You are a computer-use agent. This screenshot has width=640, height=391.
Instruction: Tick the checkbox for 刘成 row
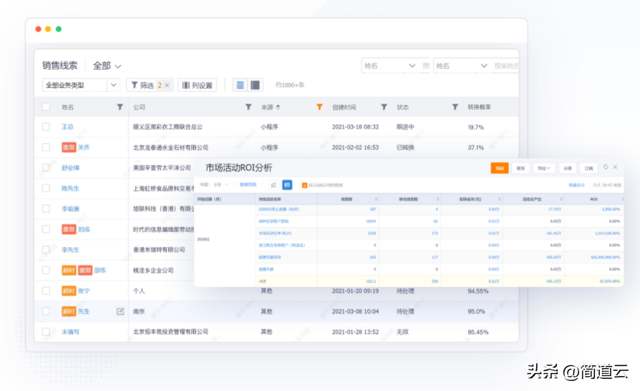coord(46,229)
